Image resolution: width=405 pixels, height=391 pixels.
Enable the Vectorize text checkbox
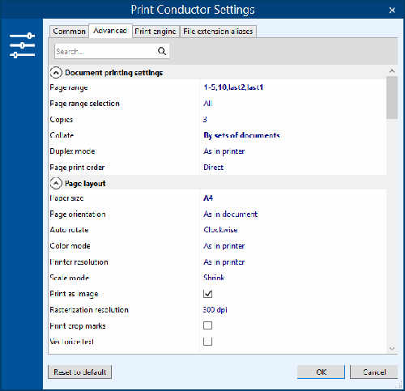[x=207, y=342]
